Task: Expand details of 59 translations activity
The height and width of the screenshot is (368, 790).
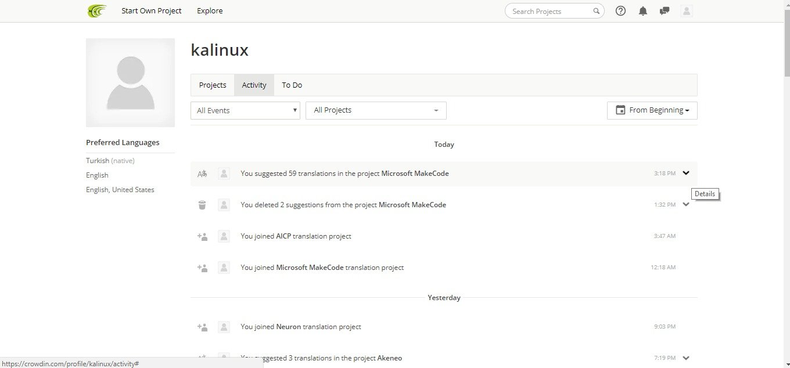Action: (x=686, y=173)
